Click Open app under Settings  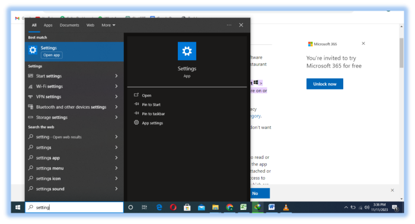point(52,55)
